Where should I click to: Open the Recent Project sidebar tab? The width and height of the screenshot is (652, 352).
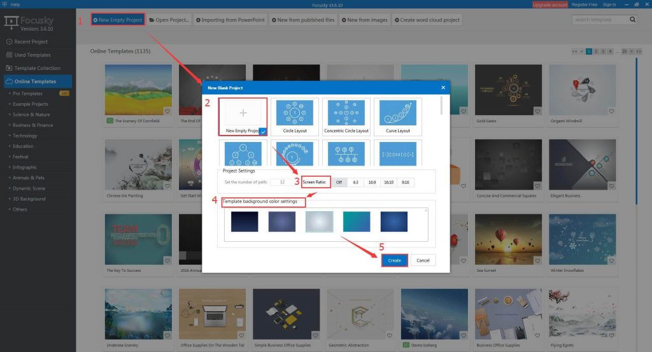coord(31,41)
